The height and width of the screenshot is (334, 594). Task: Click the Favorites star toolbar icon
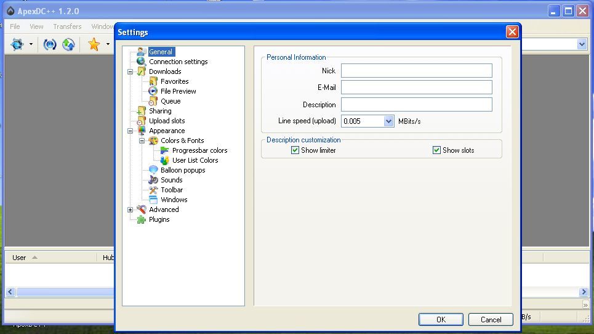pyautogui.click(x=94, y=44)
